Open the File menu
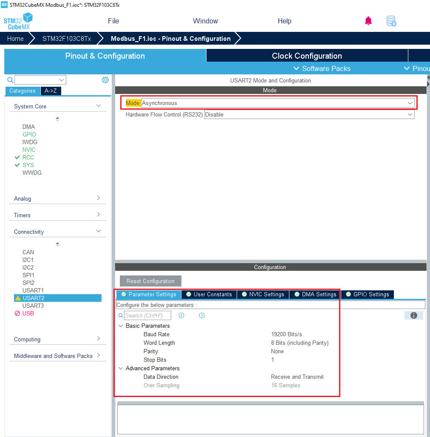This screenshot has height=437, width=430. [x=113, y=21]
